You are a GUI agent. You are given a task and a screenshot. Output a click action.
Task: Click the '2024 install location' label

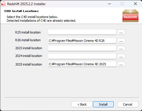pos(29,56)
